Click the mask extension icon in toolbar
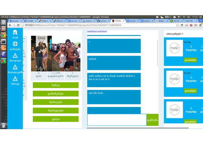 pyautogui.click(x=182, y=25)
